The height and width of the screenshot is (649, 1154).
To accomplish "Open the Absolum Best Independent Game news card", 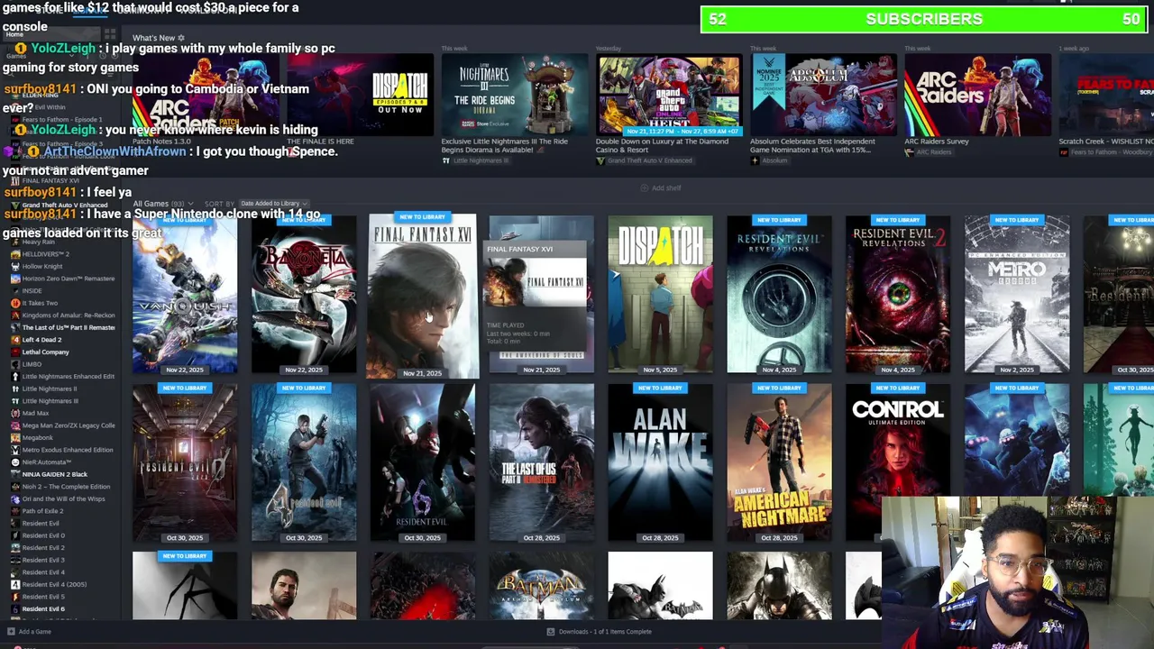I will pyautogui.click(x=823, y=95).
